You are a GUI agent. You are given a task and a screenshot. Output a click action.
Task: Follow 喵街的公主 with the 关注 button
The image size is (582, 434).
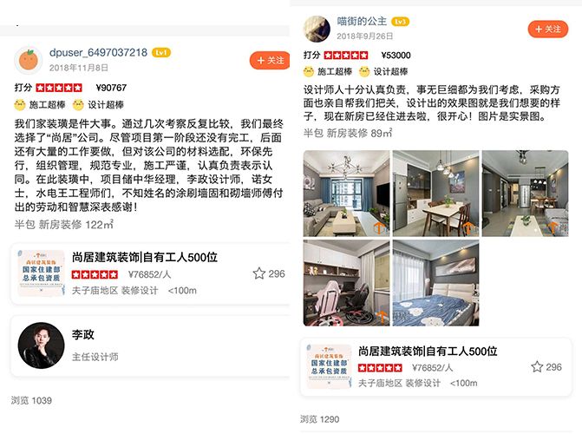tap(548, 29)
